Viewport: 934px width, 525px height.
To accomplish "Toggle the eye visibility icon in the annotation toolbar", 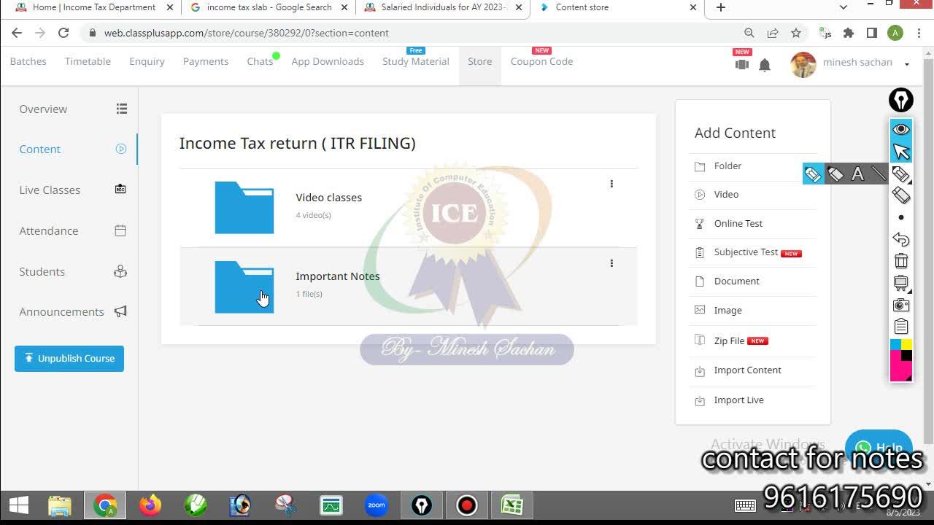I will pyautogui.click(x=901, y=129).
